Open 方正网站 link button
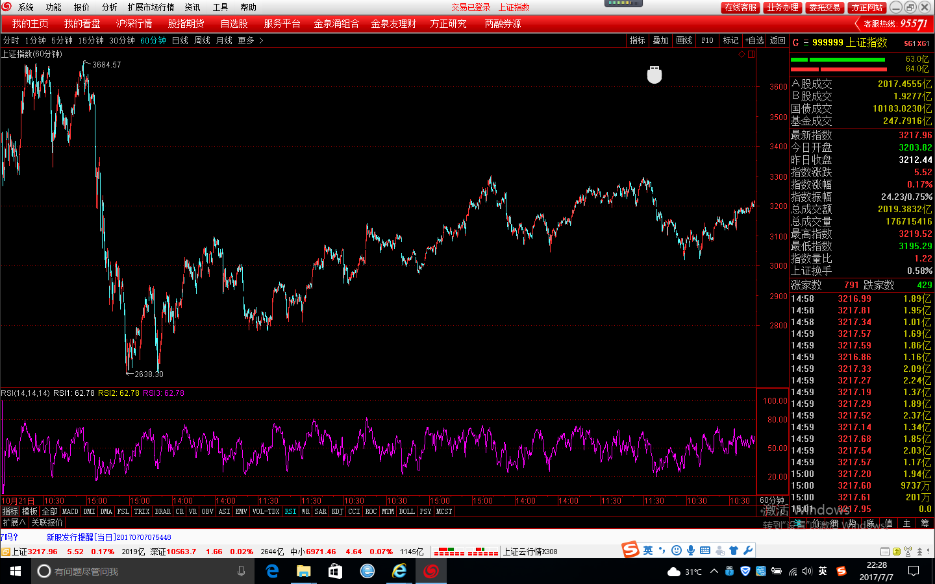Viewport: 935px width, 584px height. (867, 8)
